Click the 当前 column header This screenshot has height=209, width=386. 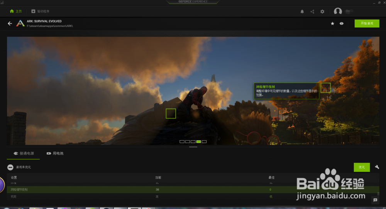pos(158,177)
